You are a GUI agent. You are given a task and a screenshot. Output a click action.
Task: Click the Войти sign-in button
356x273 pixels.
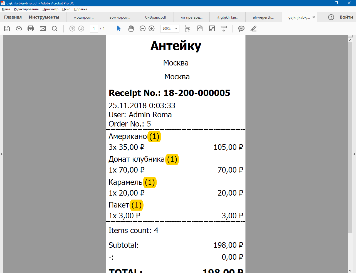346,17
